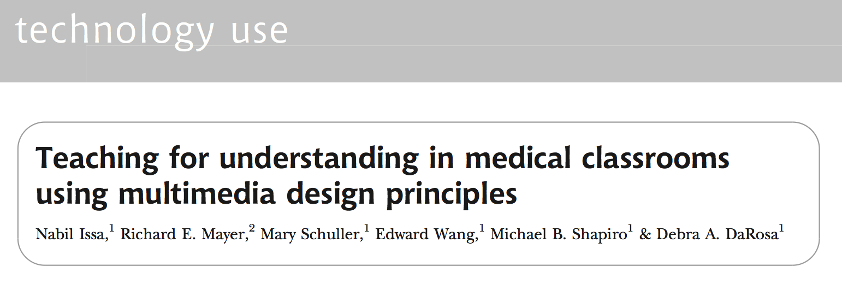The height and width of the screenshot is (290, 842).
Task: Click author name Edward Wang
Action: [x=425, y=235]
